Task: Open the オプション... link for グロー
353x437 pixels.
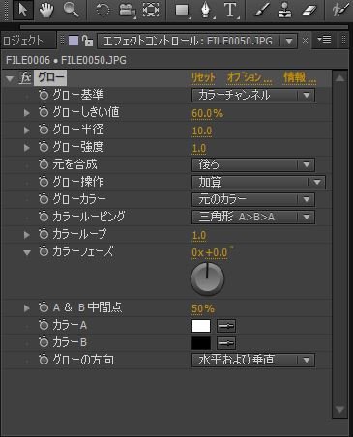Action: click(x=250, y=77)
